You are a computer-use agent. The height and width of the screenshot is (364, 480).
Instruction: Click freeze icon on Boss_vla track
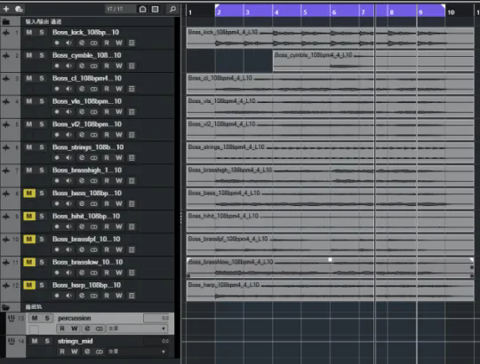click(93, 112)
